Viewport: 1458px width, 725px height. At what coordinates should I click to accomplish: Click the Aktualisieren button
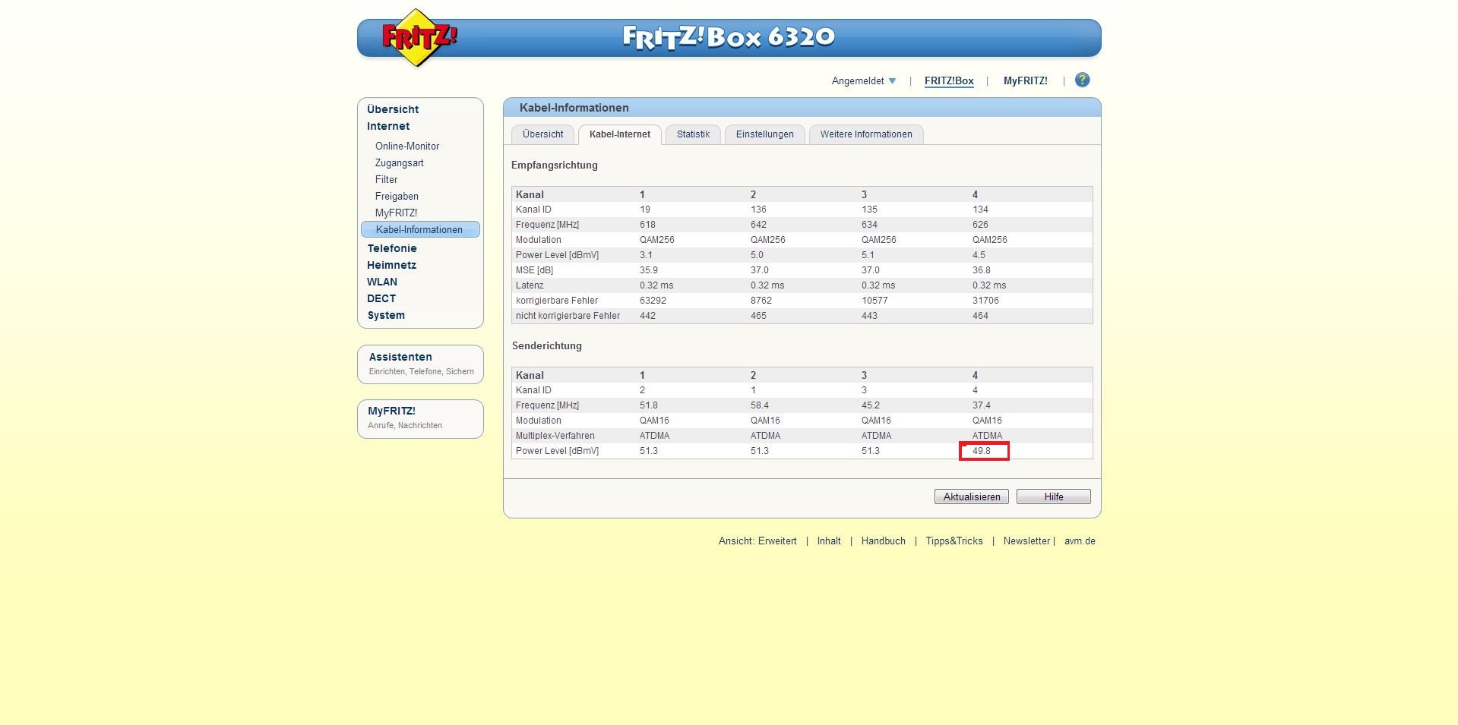tap(972, 496)
